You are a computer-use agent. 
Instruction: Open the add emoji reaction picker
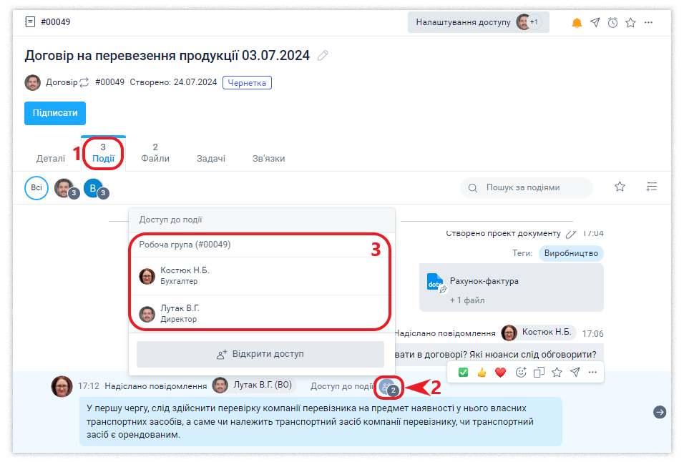[x=520, y=372]
